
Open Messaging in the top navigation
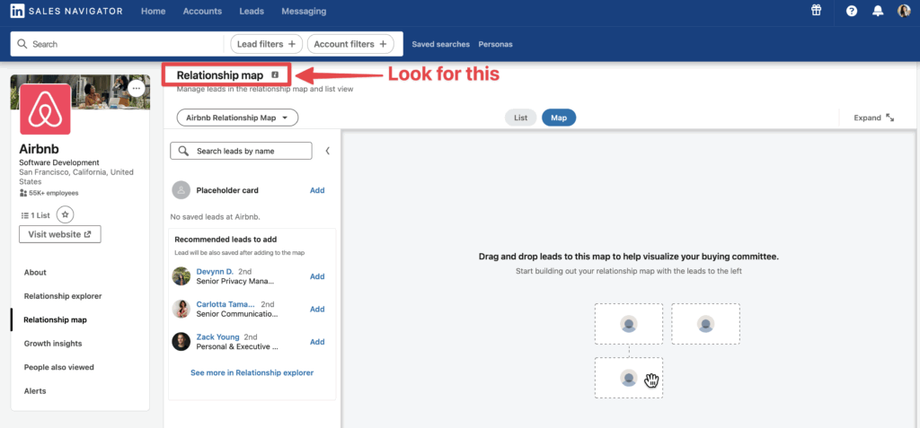(x=304, y=11)
